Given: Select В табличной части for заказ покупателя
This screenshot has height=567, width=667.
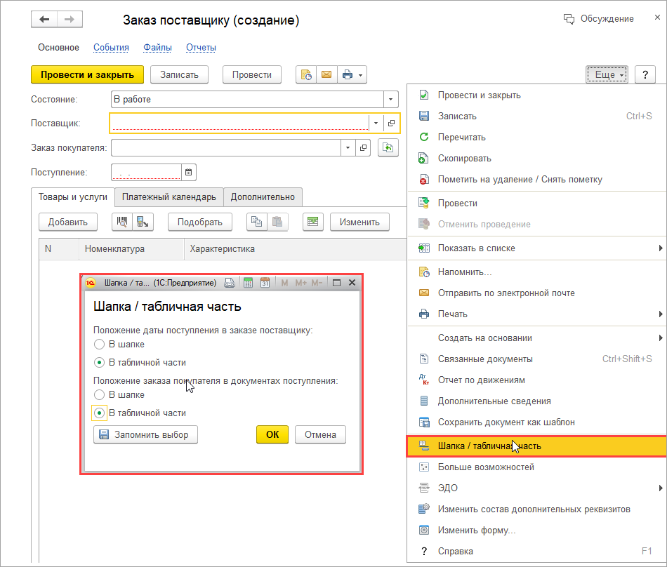Looking at the screenshot, I should pos(99,413).
